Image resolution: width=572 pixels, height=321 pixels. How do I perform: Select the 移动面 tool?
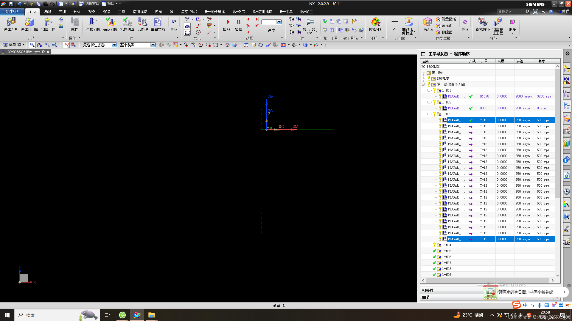tap(428, 24)
